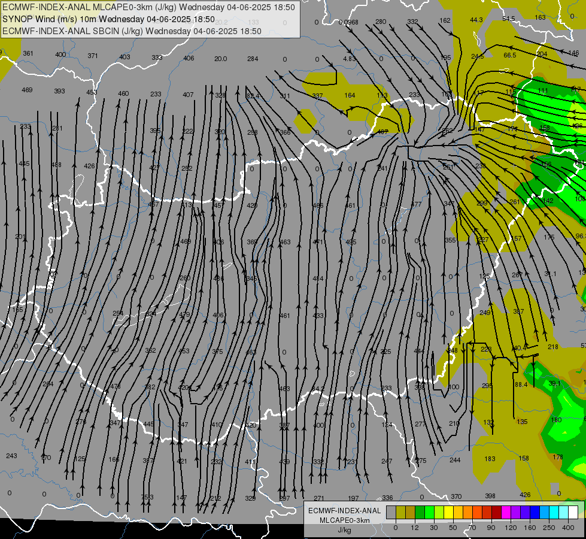Select the magenta legend color swatch
The width and height of the screenshot is (586, 539).
(506, 512)
